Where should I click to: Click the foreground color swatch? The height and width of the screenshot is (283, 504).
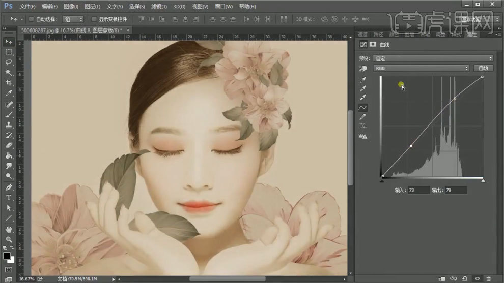(7, 256)
